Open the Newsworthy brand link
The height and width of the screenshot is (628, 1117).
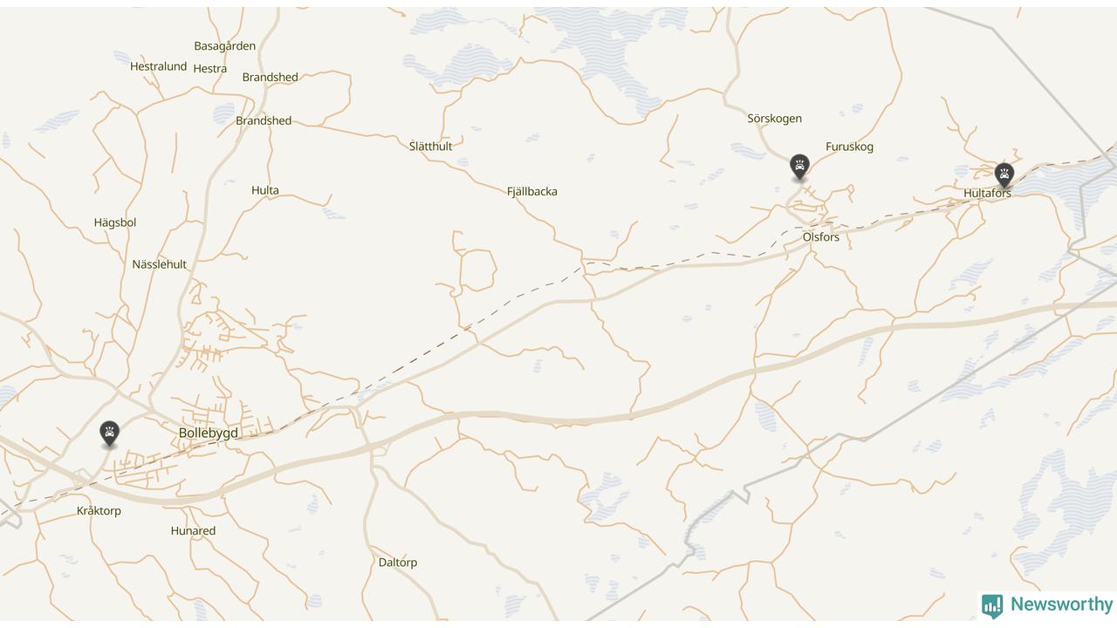pyautogui.click(x=1047, y=605)
